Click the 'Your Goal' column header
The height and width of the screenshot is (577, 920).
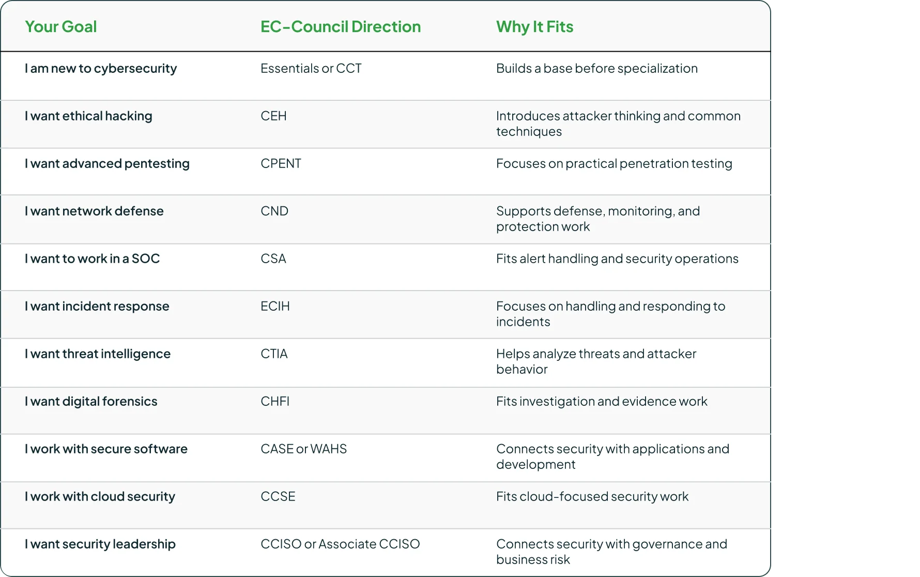click(60, 27)
